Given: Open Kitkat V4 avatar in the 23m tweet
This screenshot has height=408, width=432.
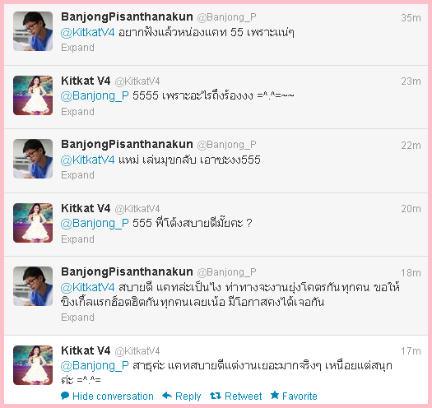Looking at the screenshot, I should point(33,95).
